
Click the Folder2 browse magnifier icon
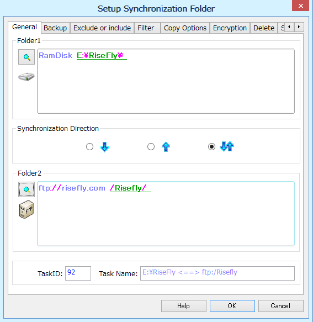tap(26, 189)
